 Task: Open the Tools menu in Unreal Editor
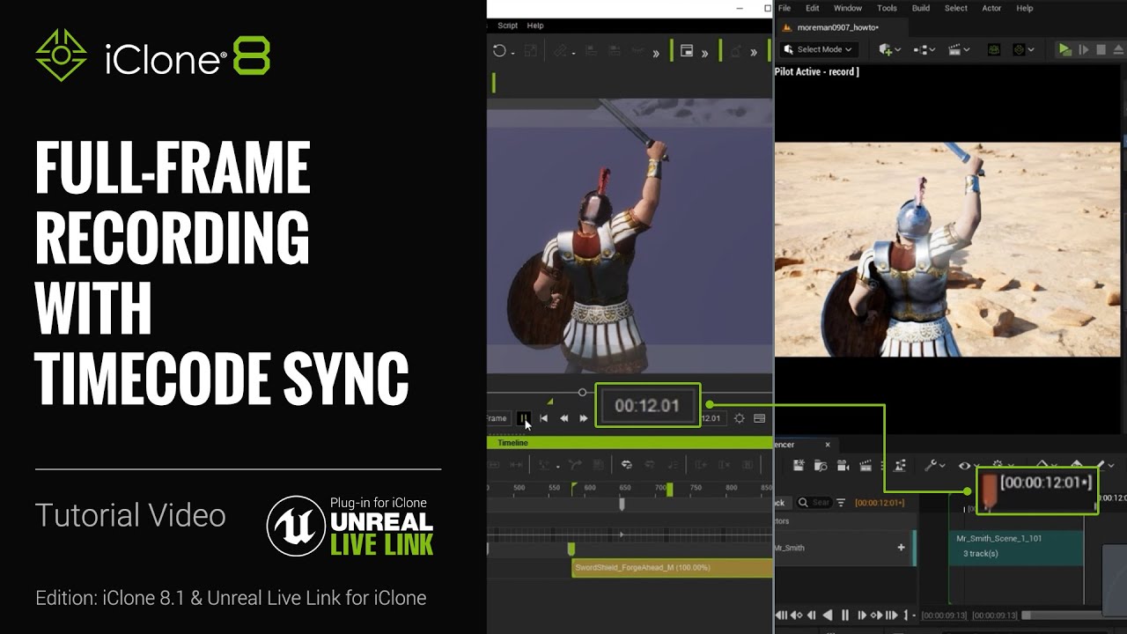[887, 8]
